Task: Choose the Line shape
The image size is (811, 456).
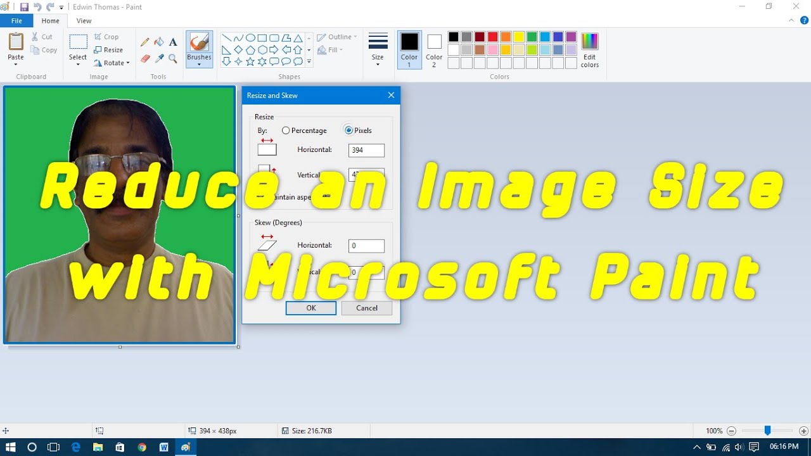Action: pos(226,38)
